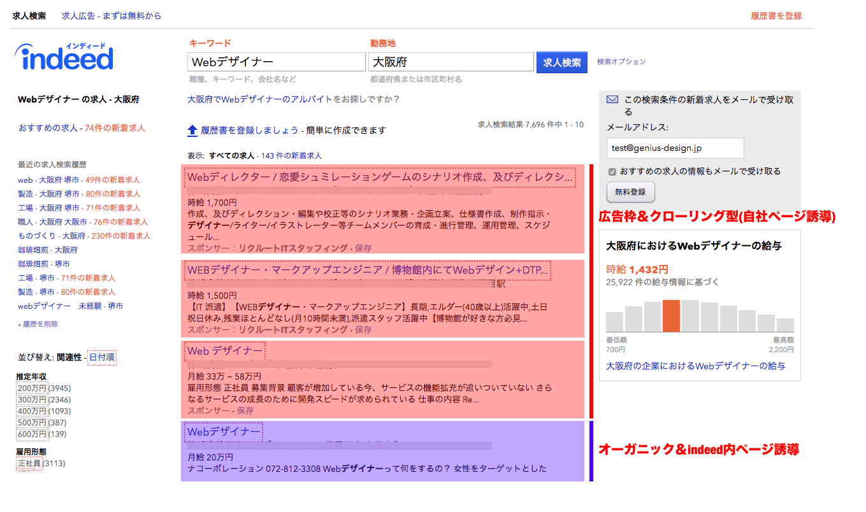Select recent search 珈琲焙煎 - 堺市
This screenshot has width=866, height=512.
point(44,264)
